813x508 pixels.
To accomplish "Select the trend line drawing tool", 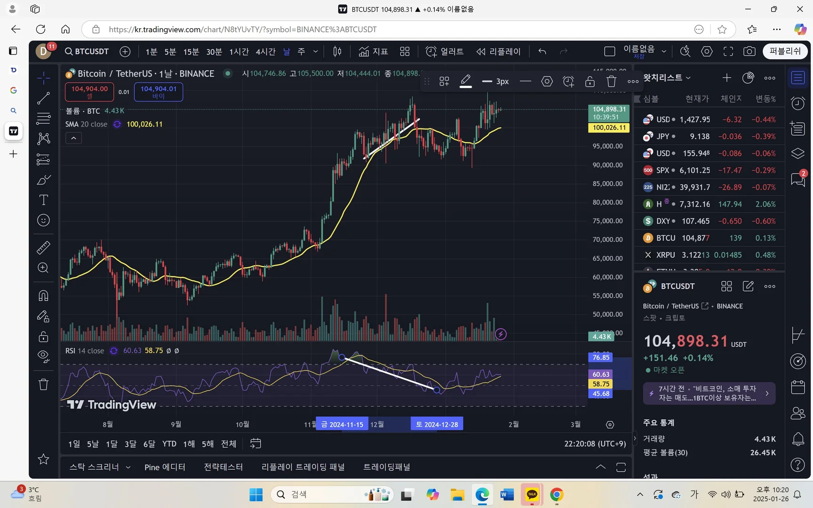I will [x=43, y=98].
